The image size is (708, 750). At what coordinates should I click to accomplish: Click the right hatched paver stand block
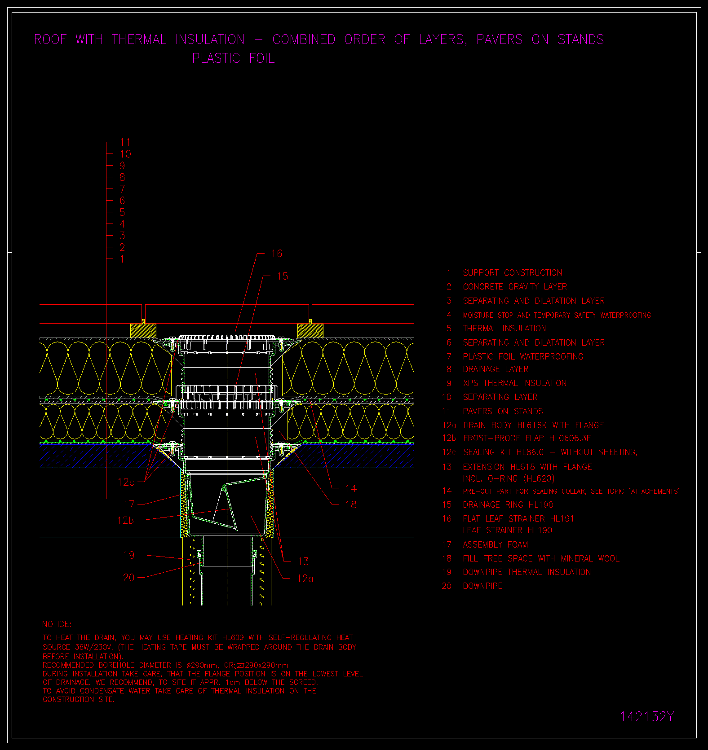tap(310, 331)
